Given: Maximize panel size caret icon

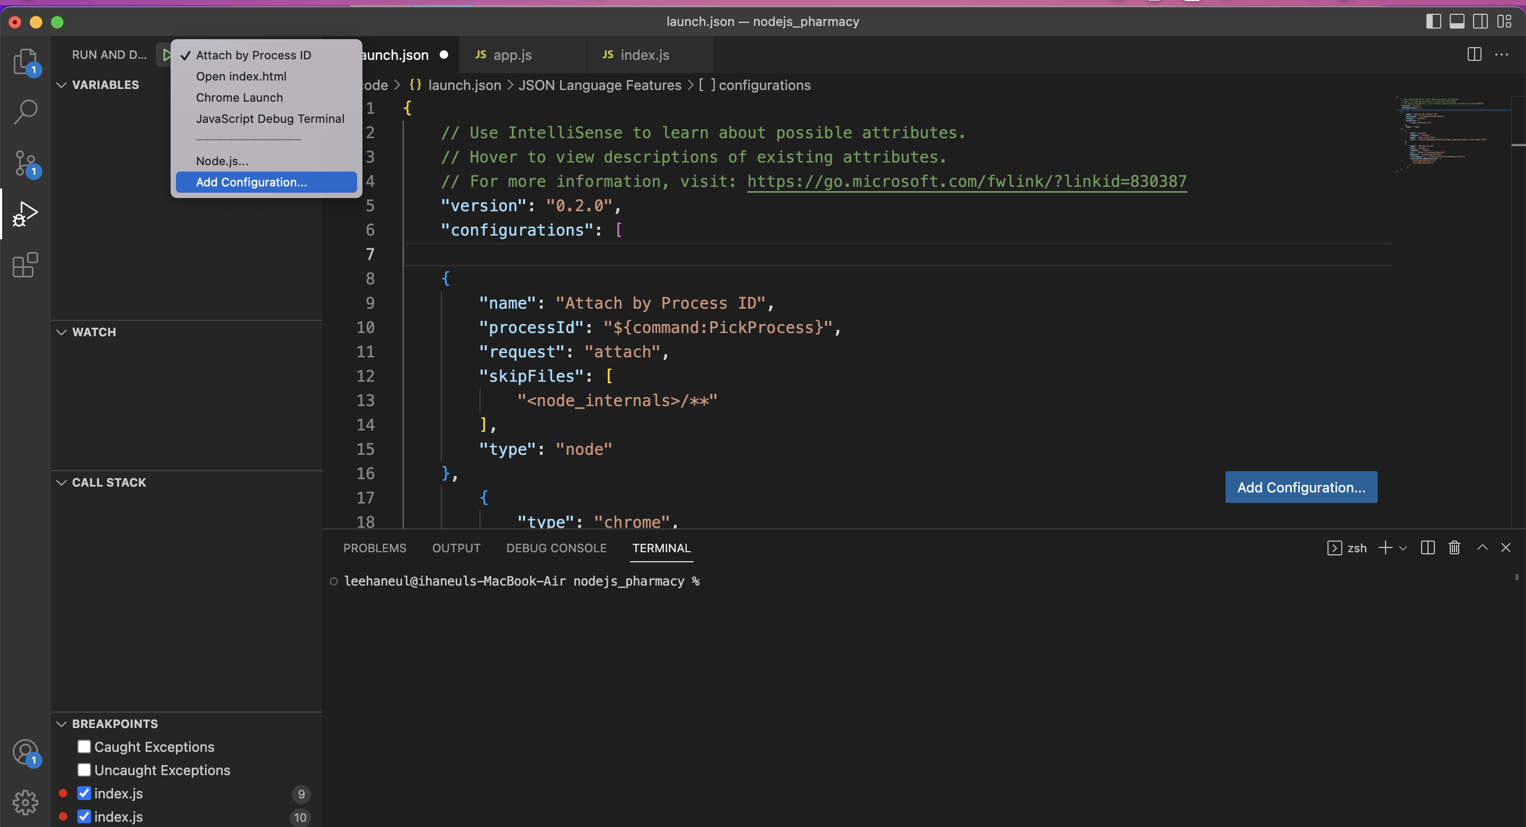Looking at the screenshot, I should click(1482, 547).
